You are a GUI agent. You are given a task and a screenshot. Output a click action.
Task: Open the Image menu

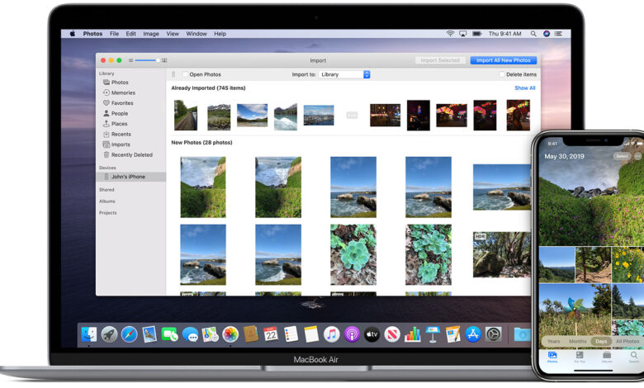coord(151,34)
